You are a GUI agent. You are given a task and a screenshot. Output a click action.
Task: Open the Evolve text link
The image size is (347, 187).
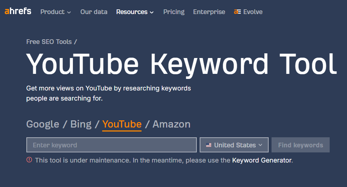(253, 12)
